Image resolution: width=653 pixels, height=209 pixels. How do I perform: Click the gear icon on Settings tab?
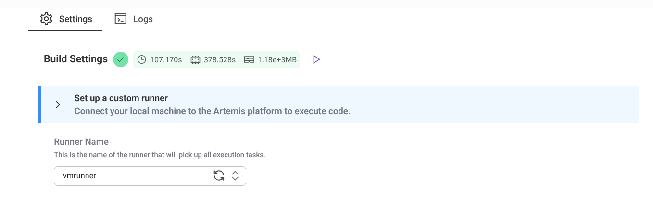[46, 19]
